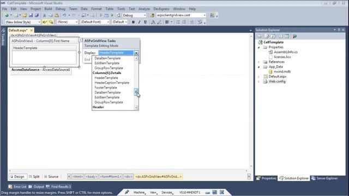
Task: Click the template list scrollbar up arrow
Action: [136, 58]
